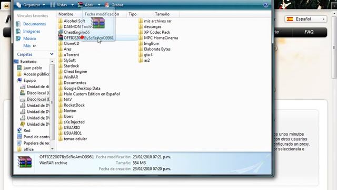Select the WinRAR folder icon
The width and height of the screenshot is (337, 190).
pos(61,77)
